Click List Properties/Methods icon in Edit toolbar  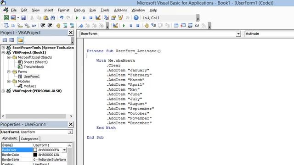(6, 26)
